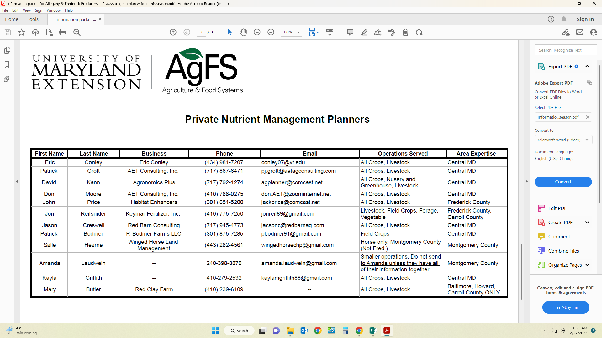Click the Print file icon
Viewport: 602px width, 338px height.
coord(63,32)
